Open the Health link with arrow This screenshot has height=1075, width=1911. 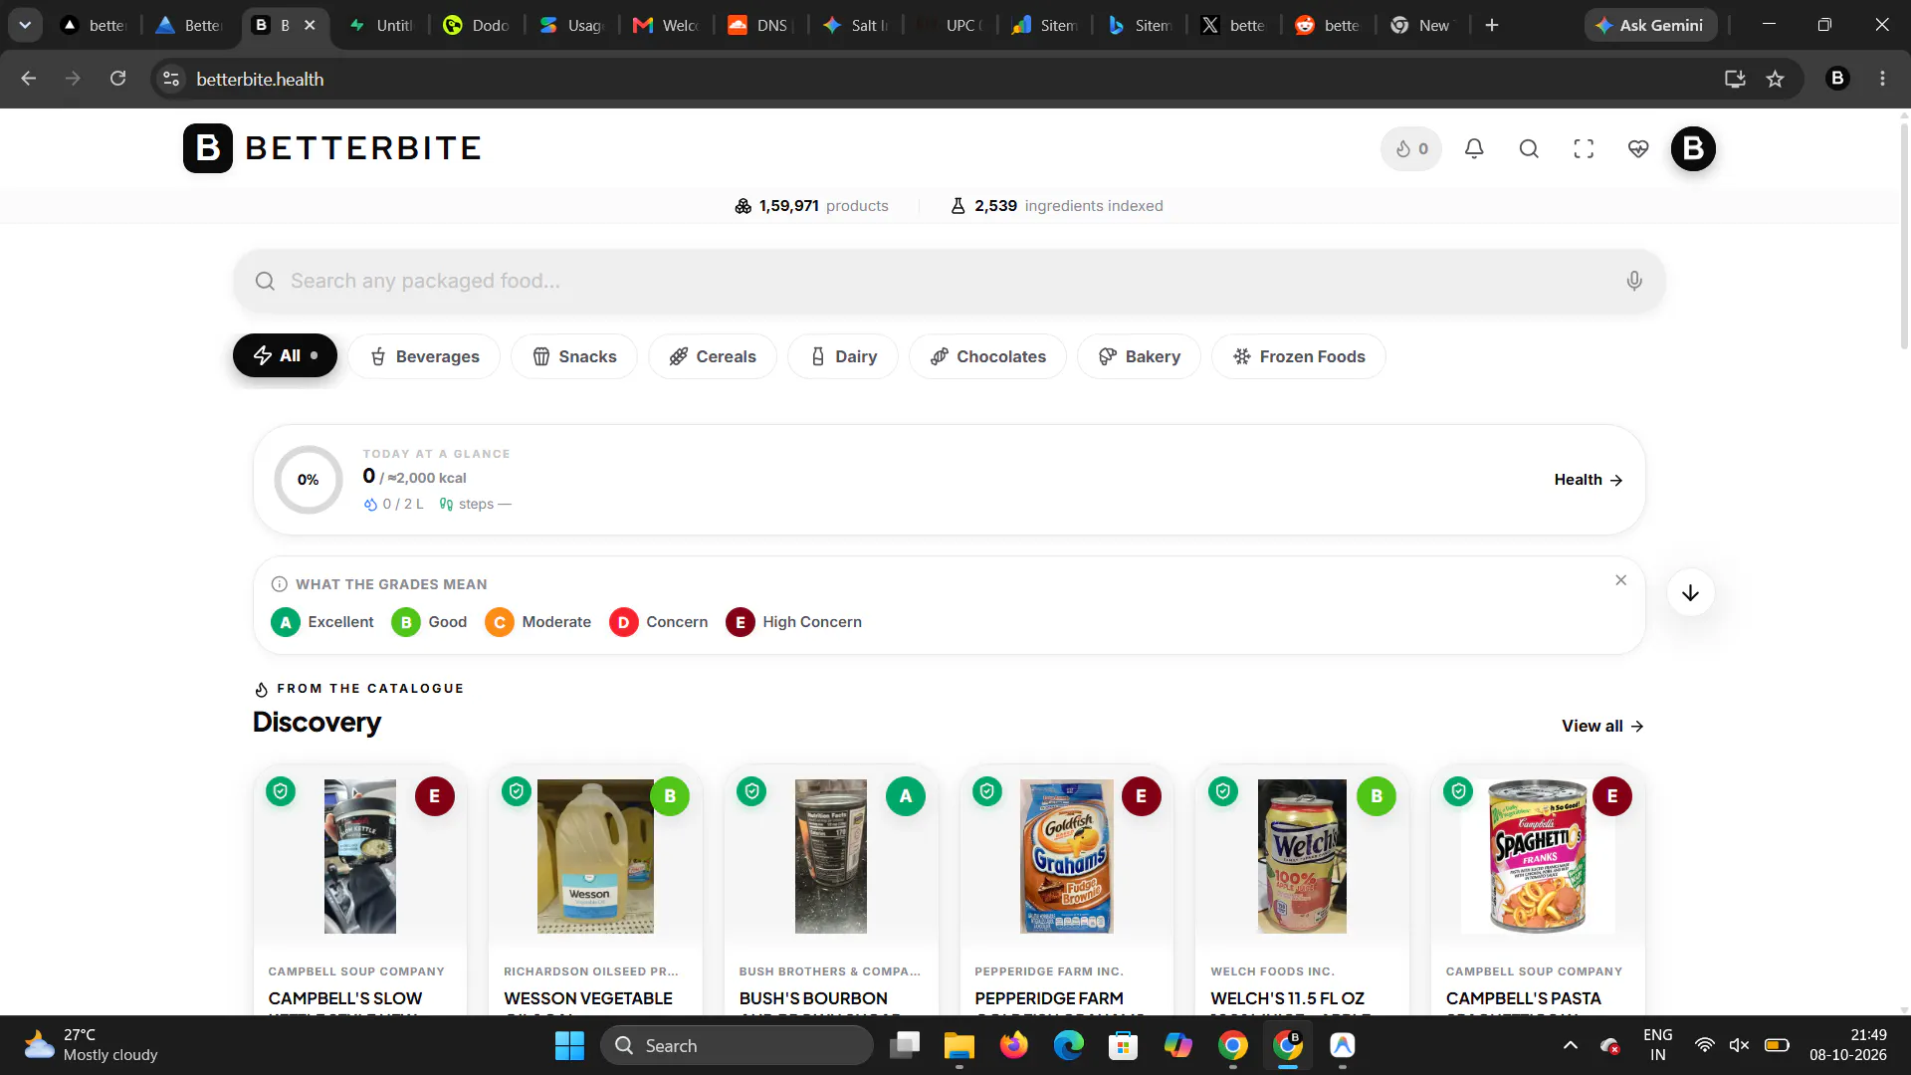pos(1589,480)
